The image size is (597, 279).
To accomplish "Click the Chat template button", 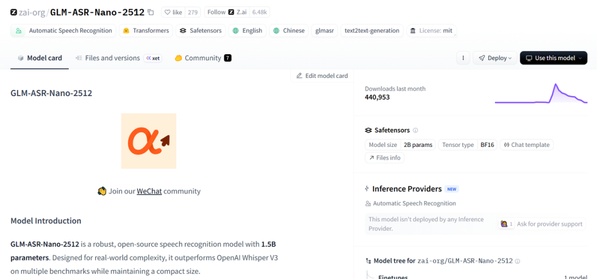I will 526,145.
